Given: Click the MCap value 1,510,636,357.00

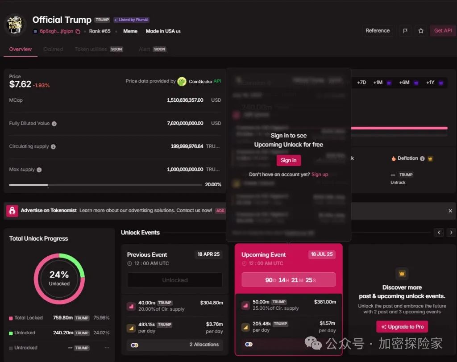Looking at the screenshot, I should 185,100.
